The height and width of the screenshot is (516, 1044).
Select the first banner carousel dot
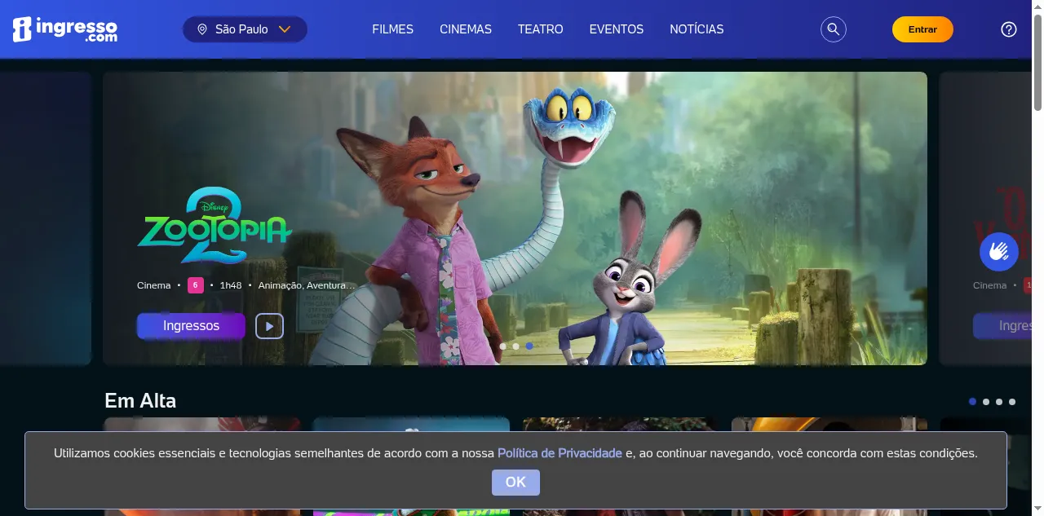coord(503,346)
